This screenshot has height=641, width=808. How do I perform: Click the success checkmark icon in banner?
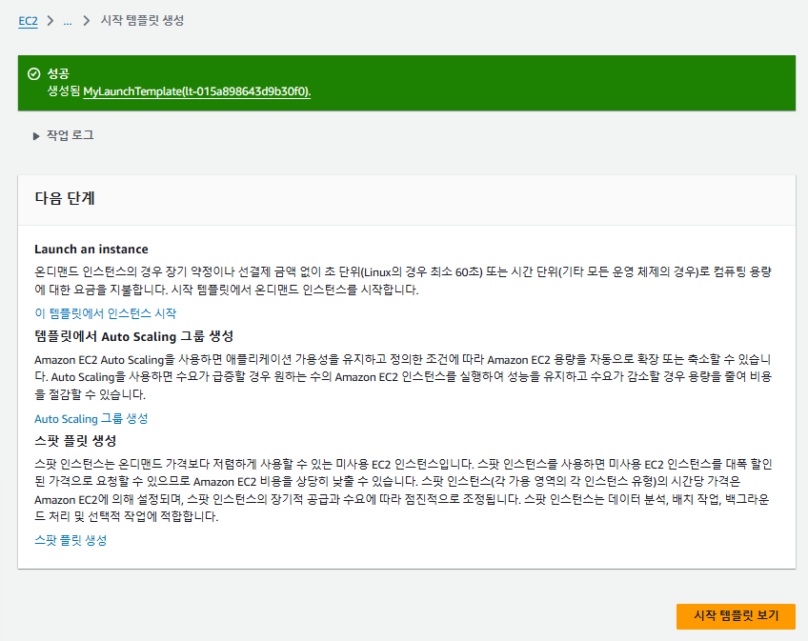point(34,74)
